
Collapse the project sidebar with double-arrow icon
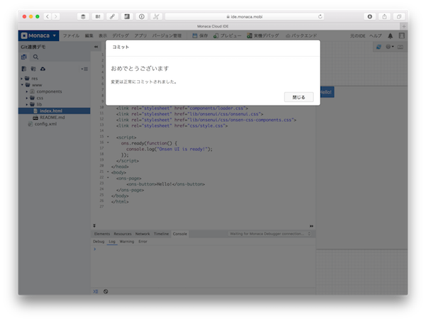pyautogui.click(x=96, y=47)
